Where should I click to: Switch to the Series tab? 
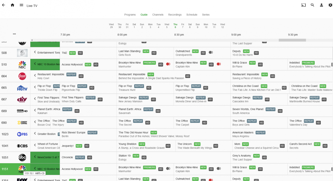point(206,15)
